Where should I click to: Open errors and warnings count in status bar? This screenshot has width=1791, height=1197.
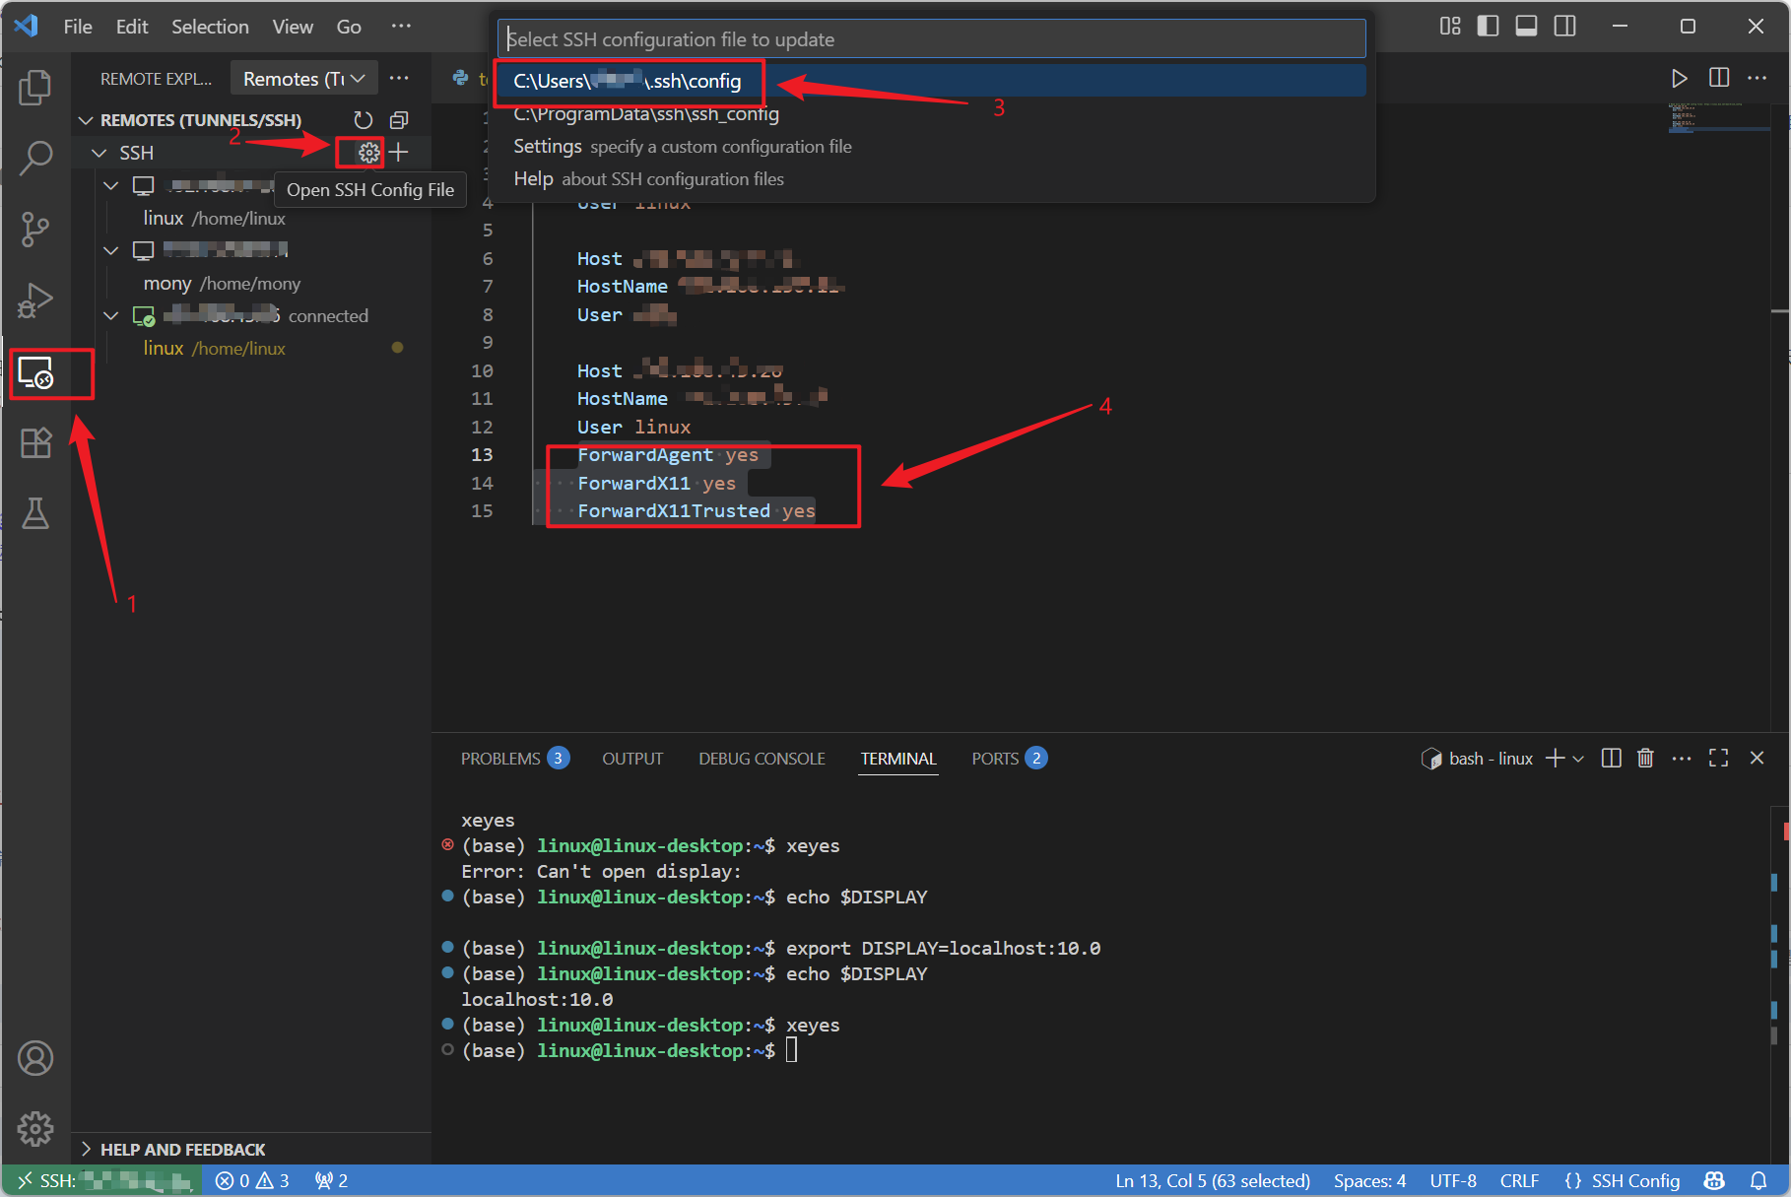(252, 1180)
